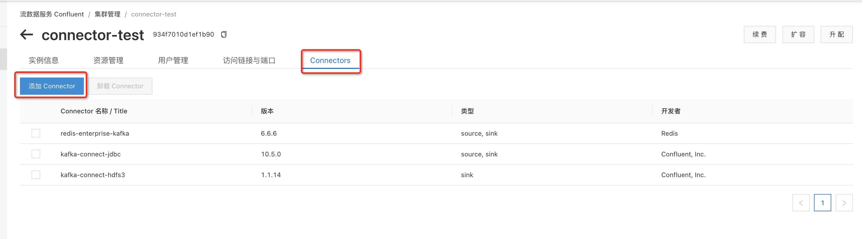Image resolution: width=862 pixels, height=239 pixels.
Task: Click the 扩容 button
Action: [798, 34]
